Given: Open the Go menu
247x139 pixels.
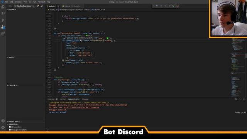Looking at the screenshot, I should [x=30, y=2].
